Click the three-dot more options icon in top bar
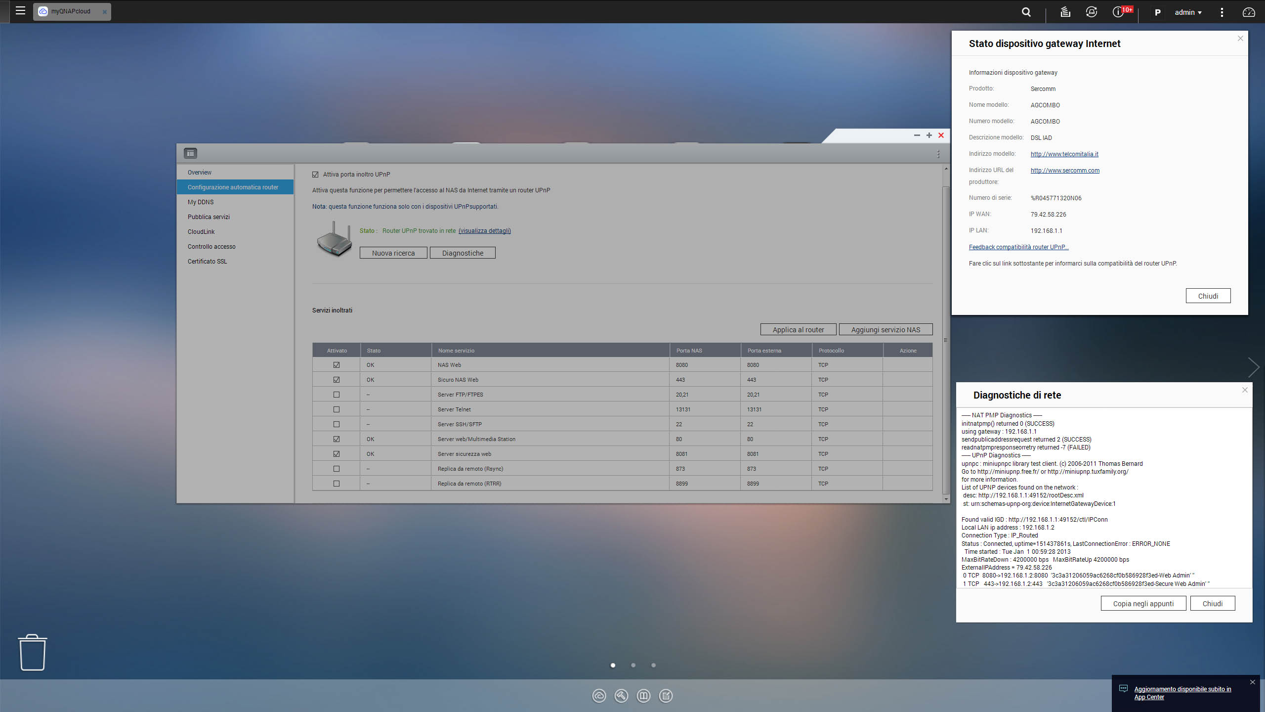The image size is (1265, 712). pyautogui.click(x=1222, y=12)
